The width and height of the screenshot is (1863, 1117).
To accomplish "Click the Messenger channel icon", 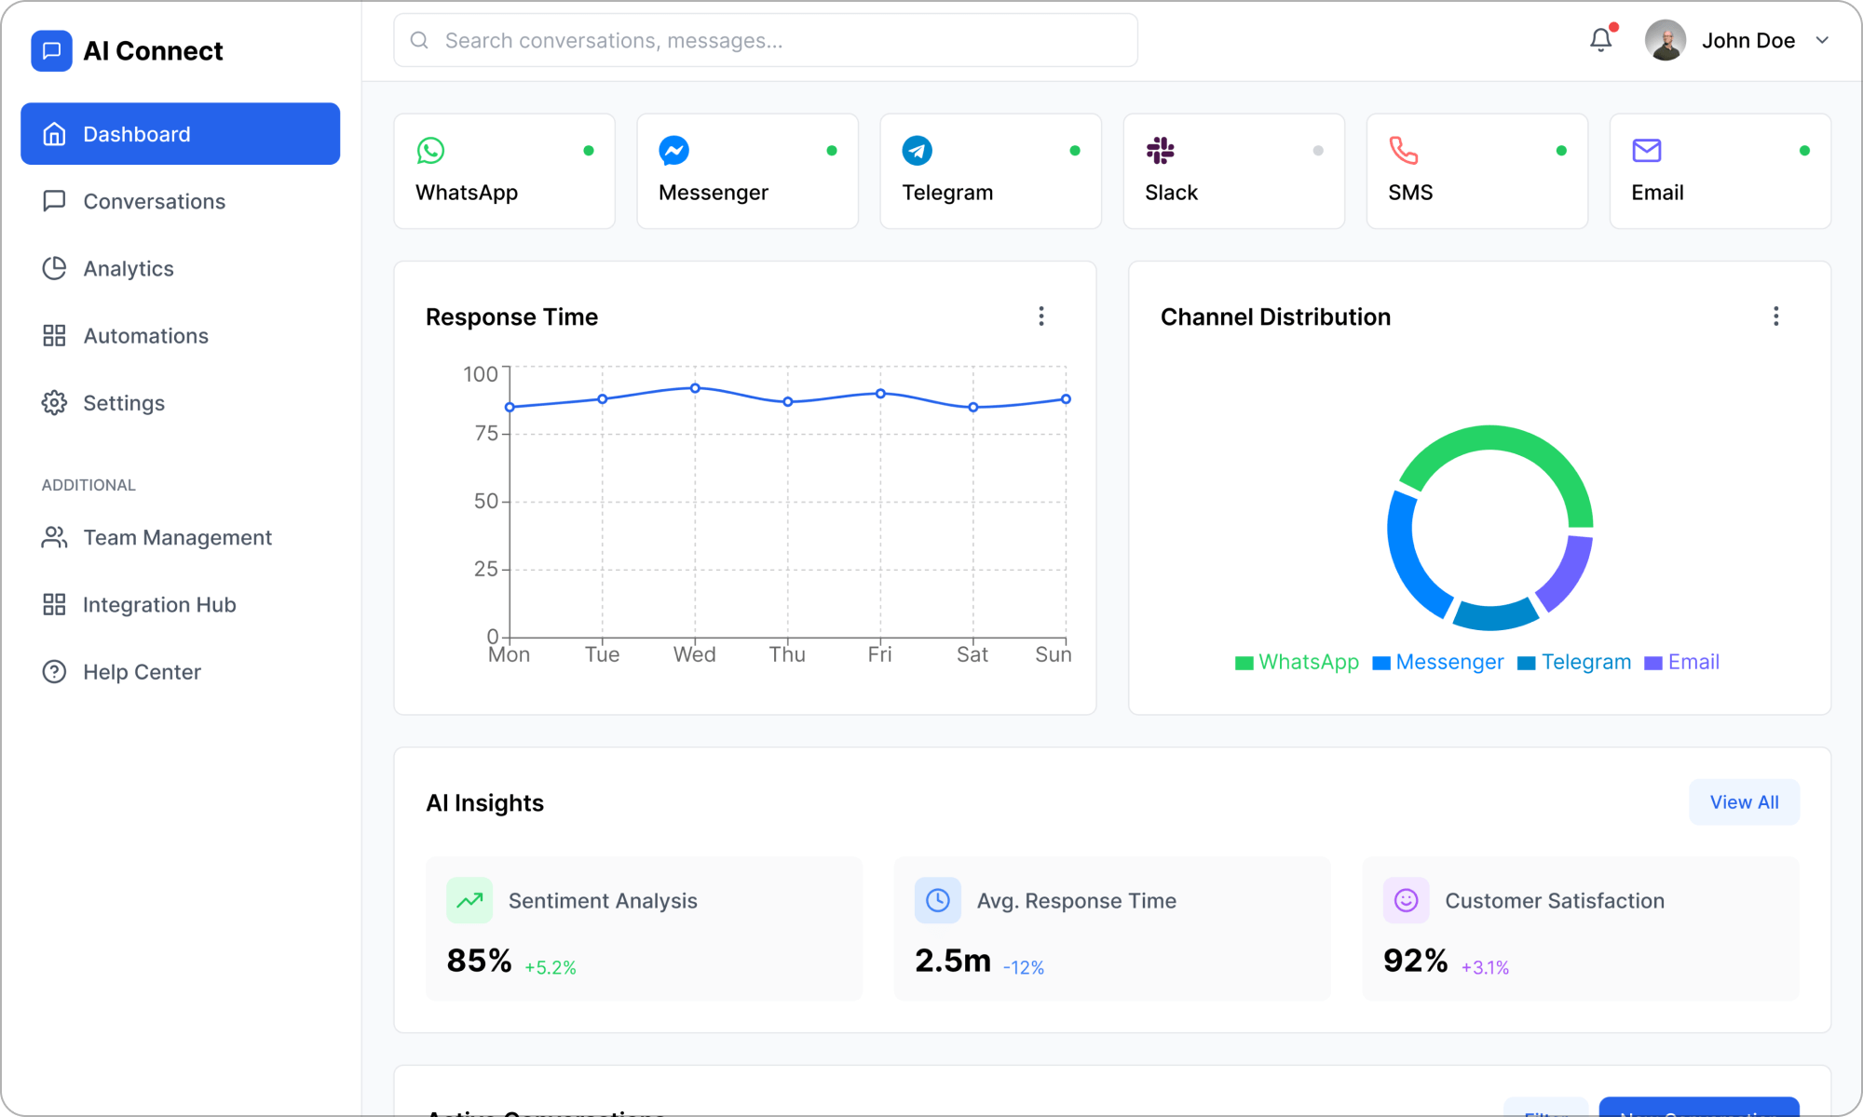I will pos(673,150).
